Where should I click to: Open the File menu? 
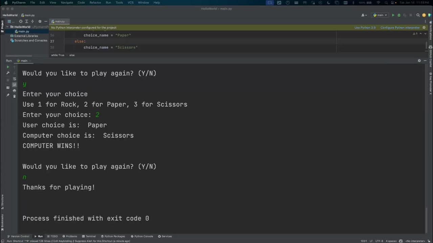click(32, 2)
